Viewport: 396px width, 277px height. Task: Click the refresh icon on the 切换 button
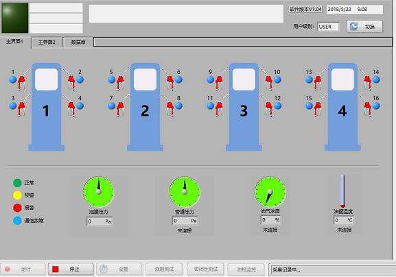354,26
